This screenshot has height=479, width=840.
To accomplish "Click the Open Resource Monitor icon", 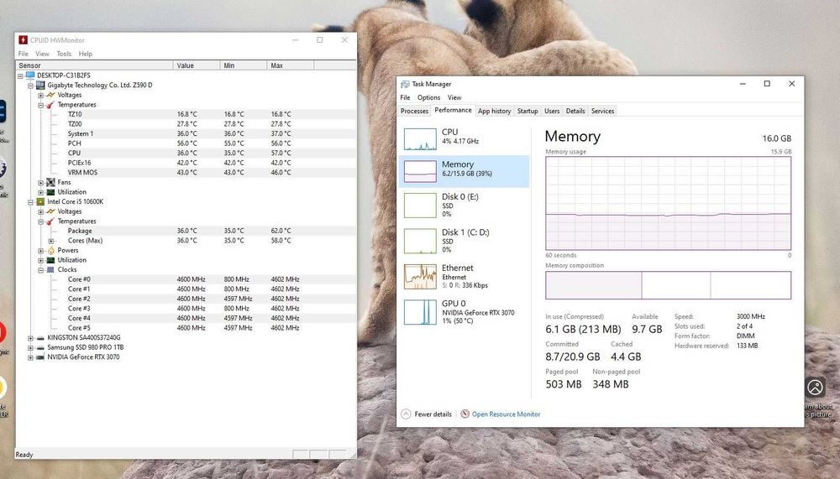I will [x=465, y=414].
